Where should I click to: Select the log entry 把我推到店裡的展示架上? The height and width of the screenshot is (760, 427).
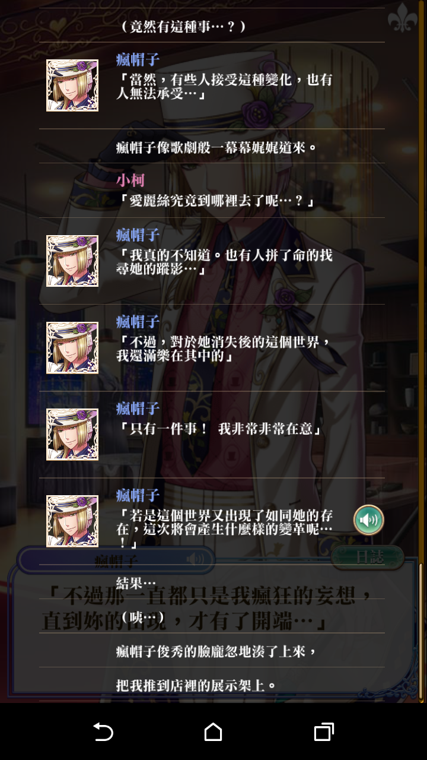click(x=212, y=685)
